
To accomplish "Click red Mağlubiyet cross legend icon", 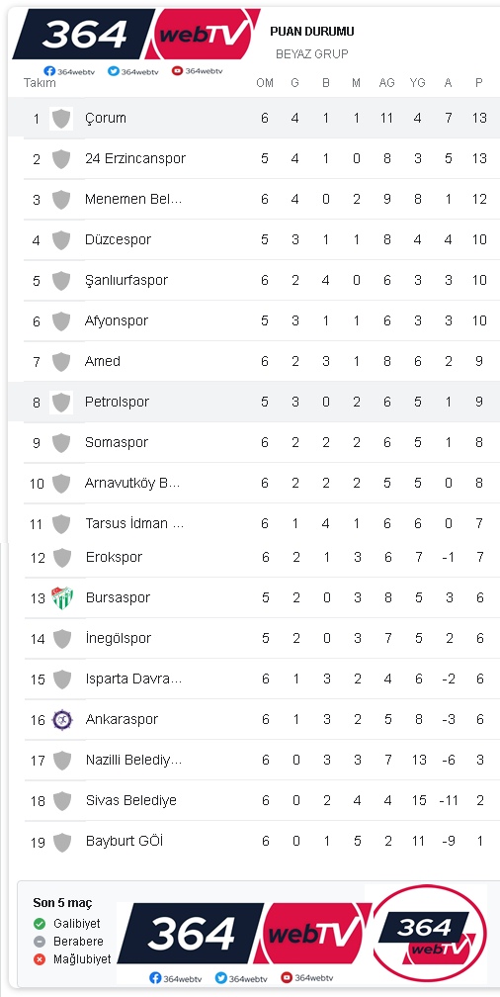I will click(40, 958).
